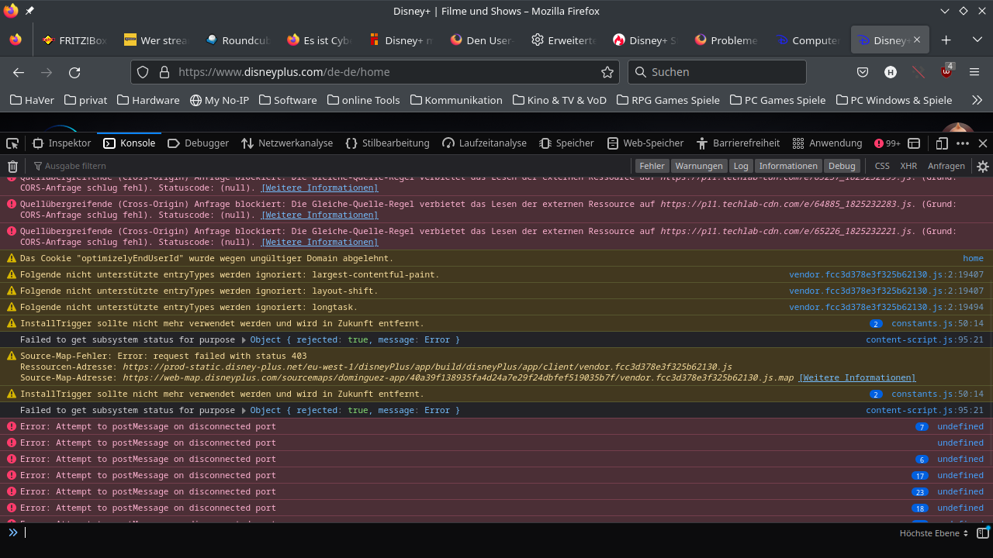Toggle responsive design mode icon
Screen dimensions: 993x558
click(942, 143)
